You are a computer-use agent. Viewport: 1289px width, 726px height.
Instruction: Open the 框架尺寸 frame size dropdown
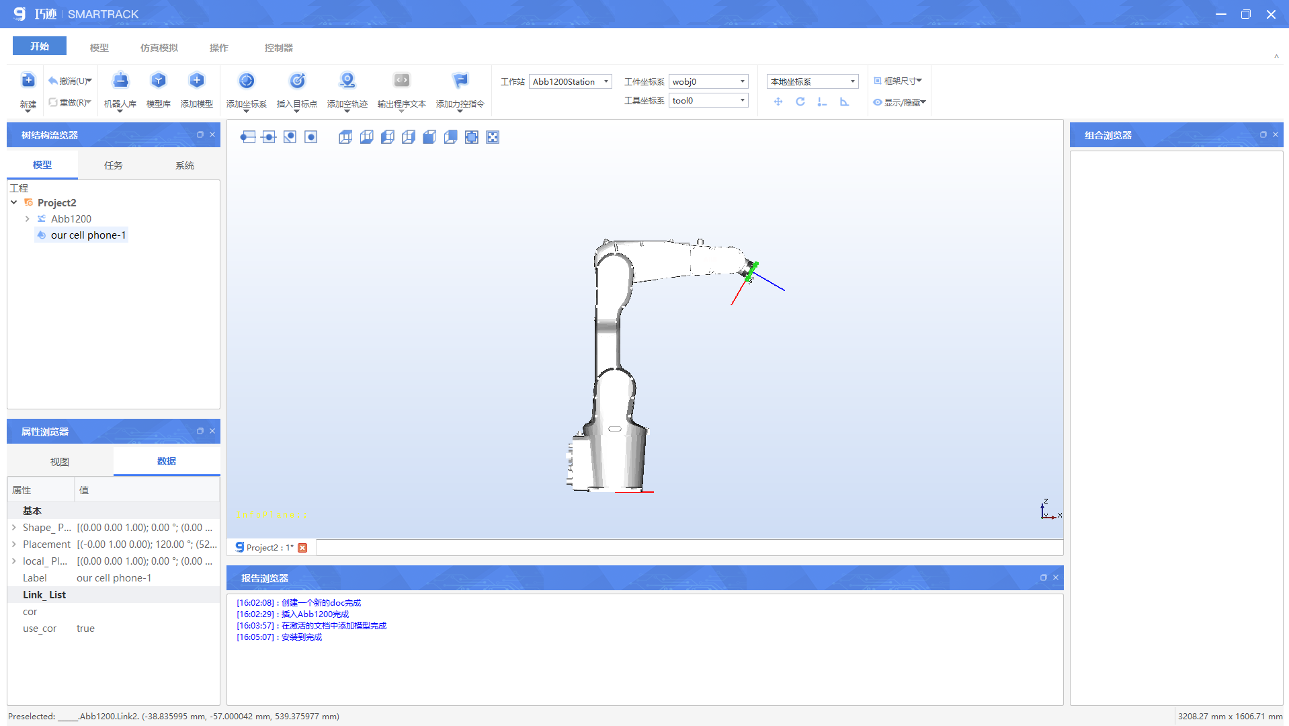[898, 81]
